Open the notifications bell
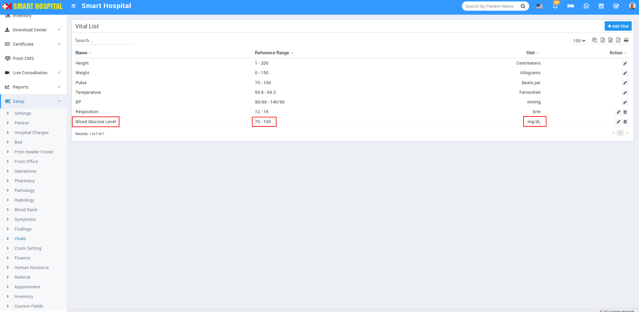The width and height of the screenshot is (639, 312). (555, 6)
